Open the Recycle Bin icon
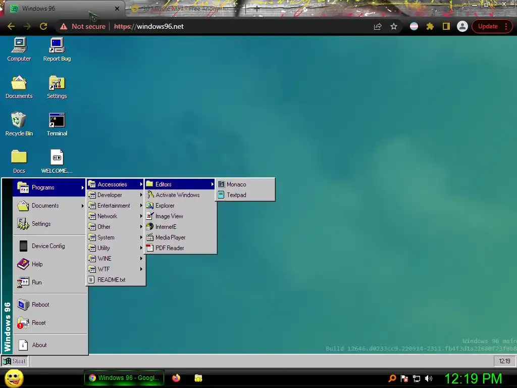517x388 pixels. [19, 124]
